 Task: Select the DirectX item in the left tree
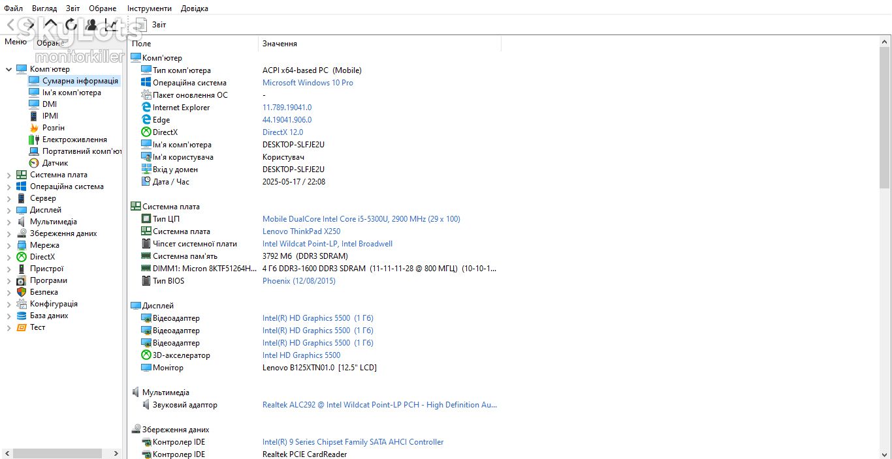click(42, 257)
